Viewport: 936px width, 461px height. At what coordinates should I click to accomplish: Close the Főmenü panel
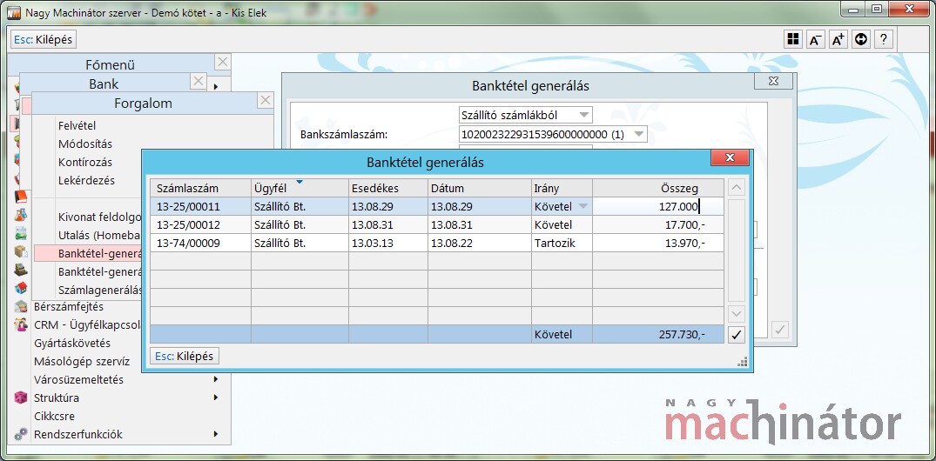point(223,62)
